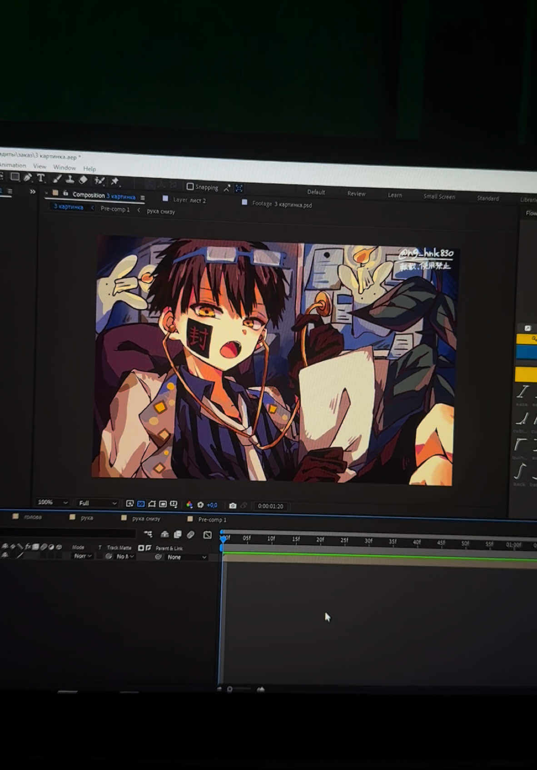Enable frame blending for the composition
Screen dimensions: 537x770
click(x=178, y=535)
